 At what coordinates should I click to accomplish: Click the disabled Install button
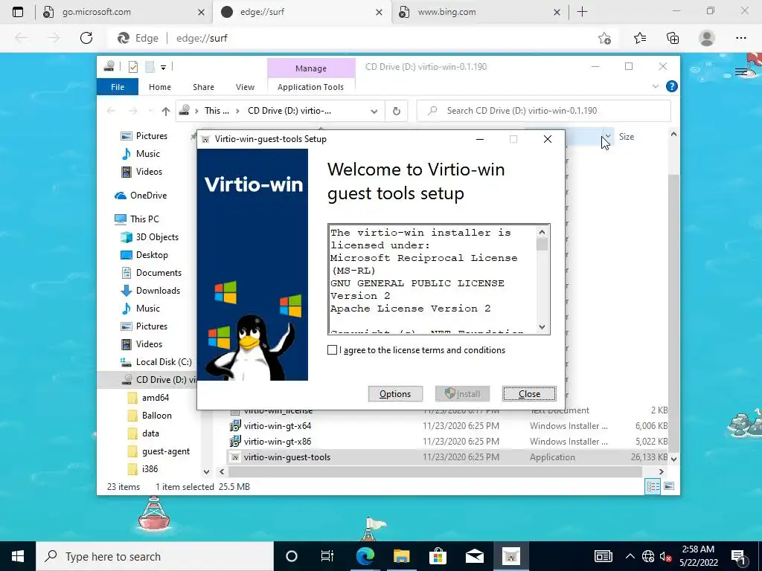[x=462, y=394]
